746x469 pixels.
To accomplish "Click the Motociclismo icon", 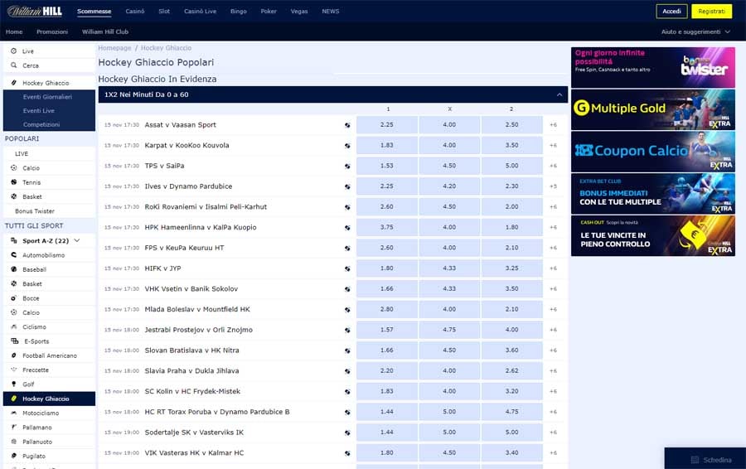I will (x=13, y=413).
